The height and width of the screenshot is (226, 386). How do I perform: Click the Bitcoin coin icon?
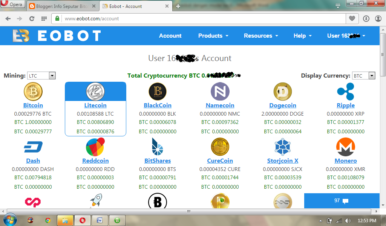33,92
